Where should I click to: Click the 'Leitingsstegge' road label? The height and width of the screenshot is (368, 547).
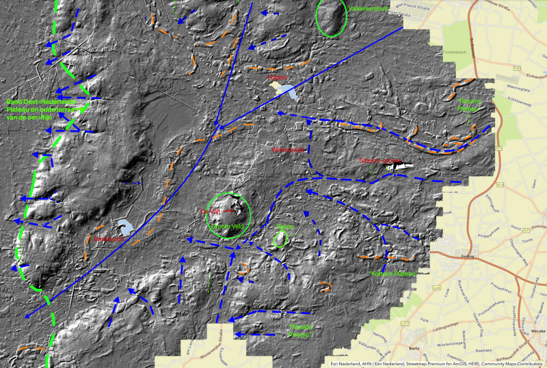point(444,326)
